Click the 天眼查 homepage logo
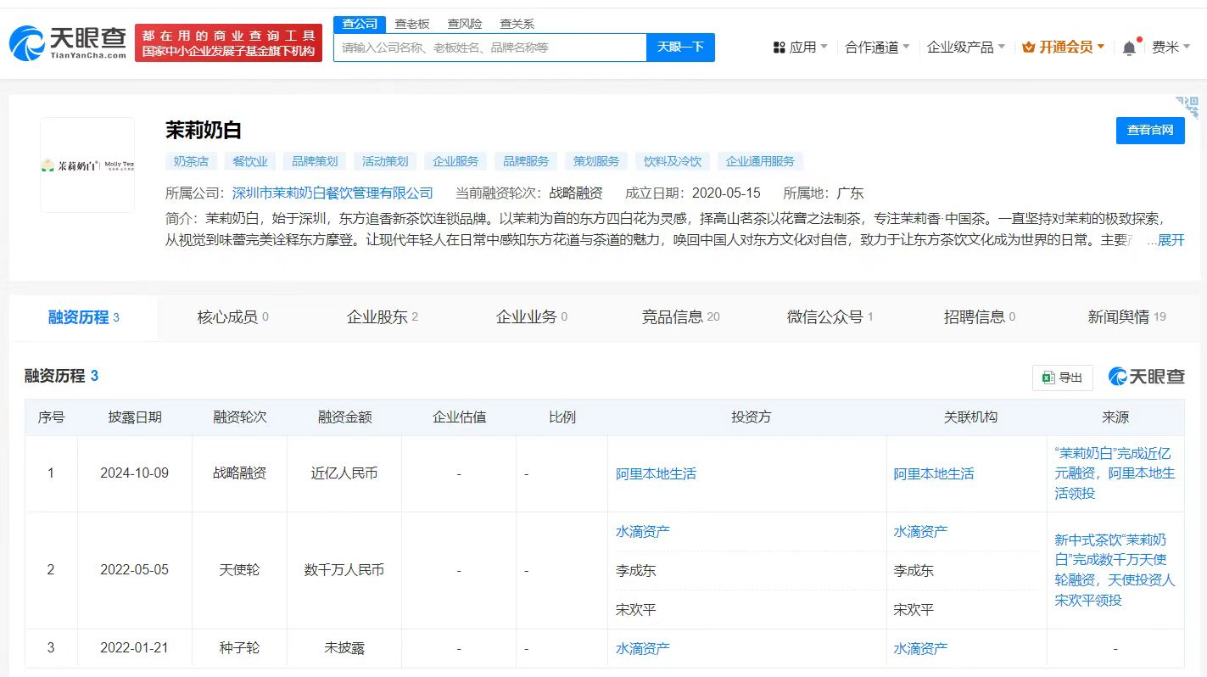Image resolution: width=1207 pixels, height=677 pixels. (68, 41)
